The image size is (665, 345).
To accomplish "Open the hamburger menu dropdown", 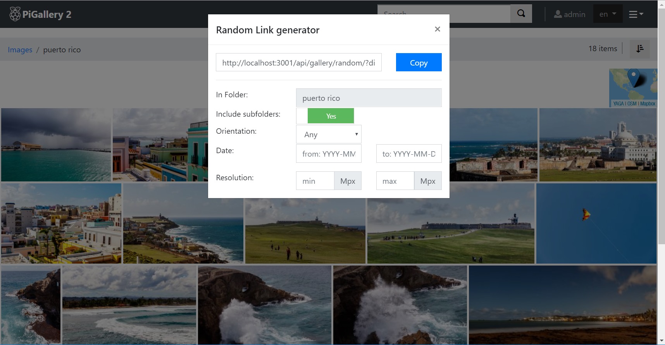I will 636,14.
